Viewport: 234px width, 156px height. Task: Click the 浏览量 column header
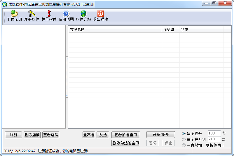(x=170, y=29)
